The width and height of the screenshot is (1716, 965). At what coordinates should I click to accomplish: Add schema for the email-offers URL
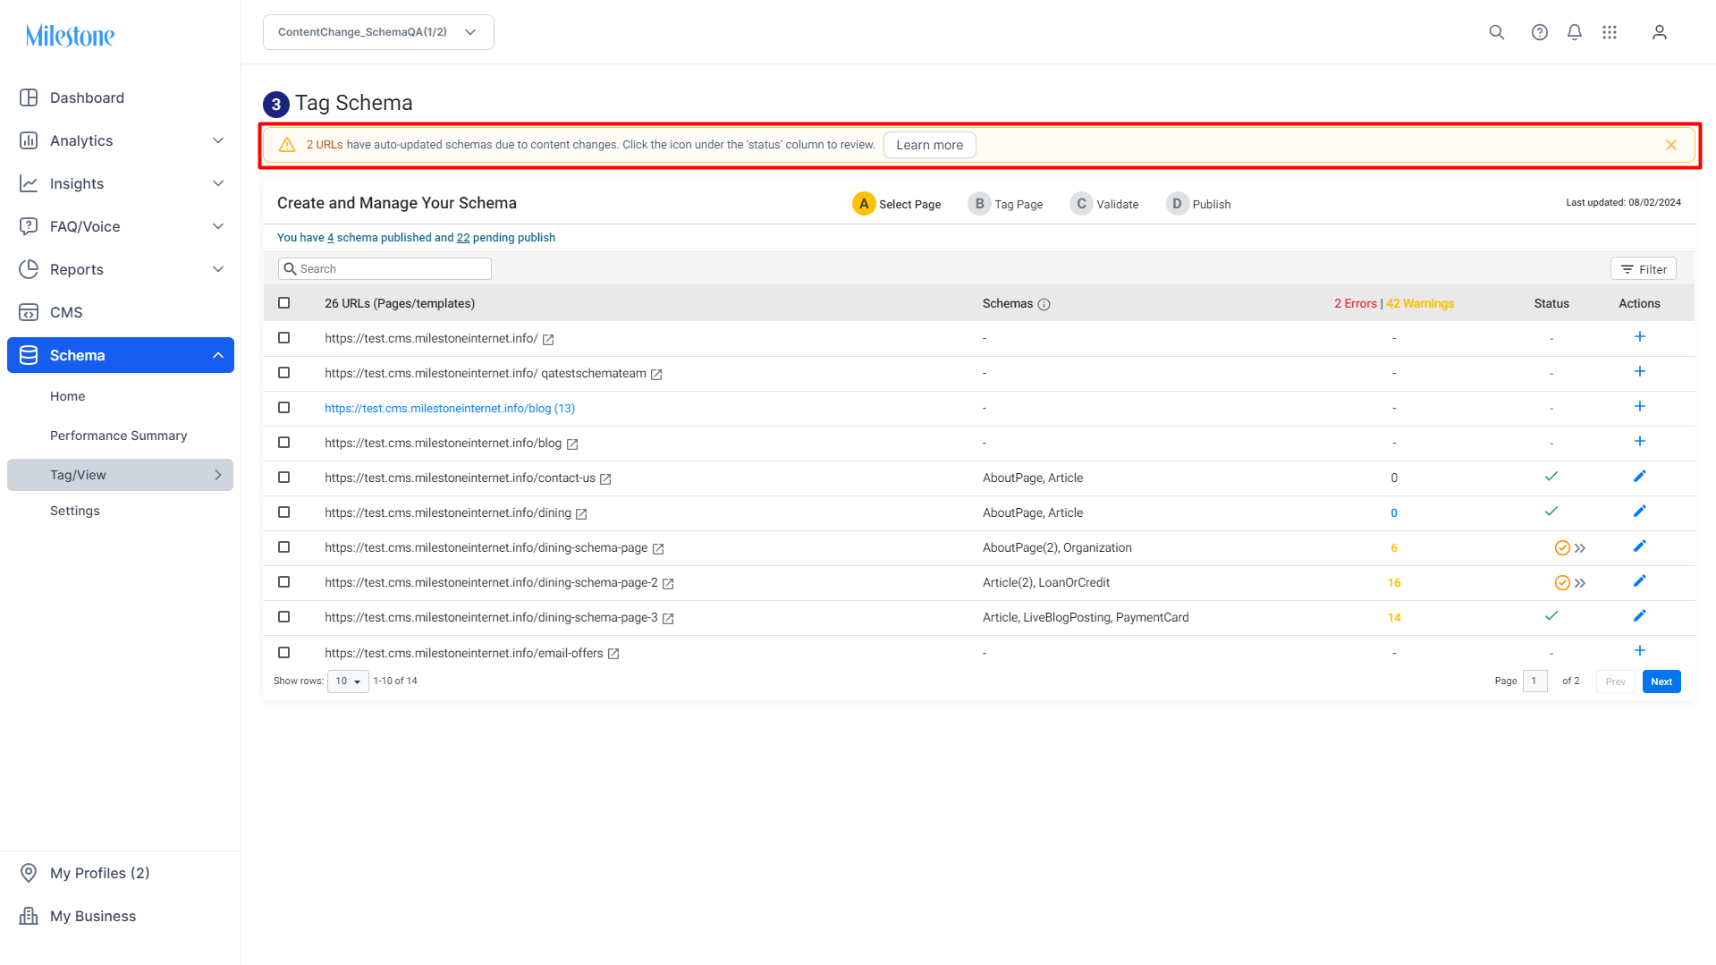pos(1639,651)
